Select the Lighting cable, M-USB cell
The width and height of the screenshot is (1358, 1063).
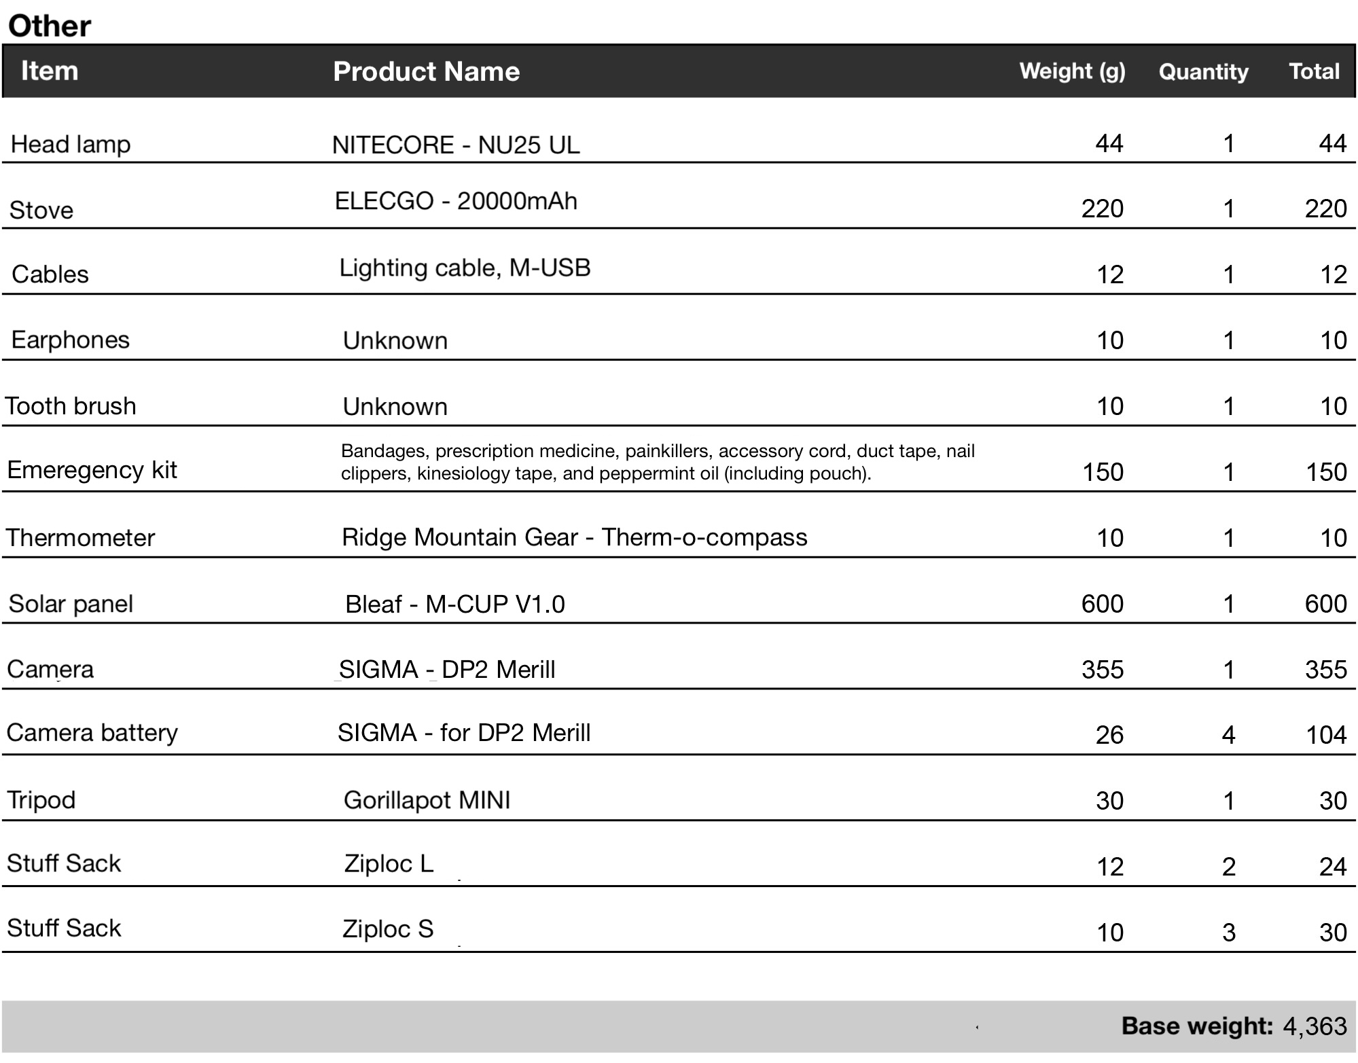[x=465, y=268]
